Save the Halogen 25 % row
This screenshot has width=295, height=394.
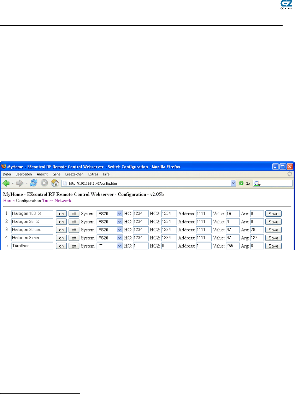tap(273, 222)
